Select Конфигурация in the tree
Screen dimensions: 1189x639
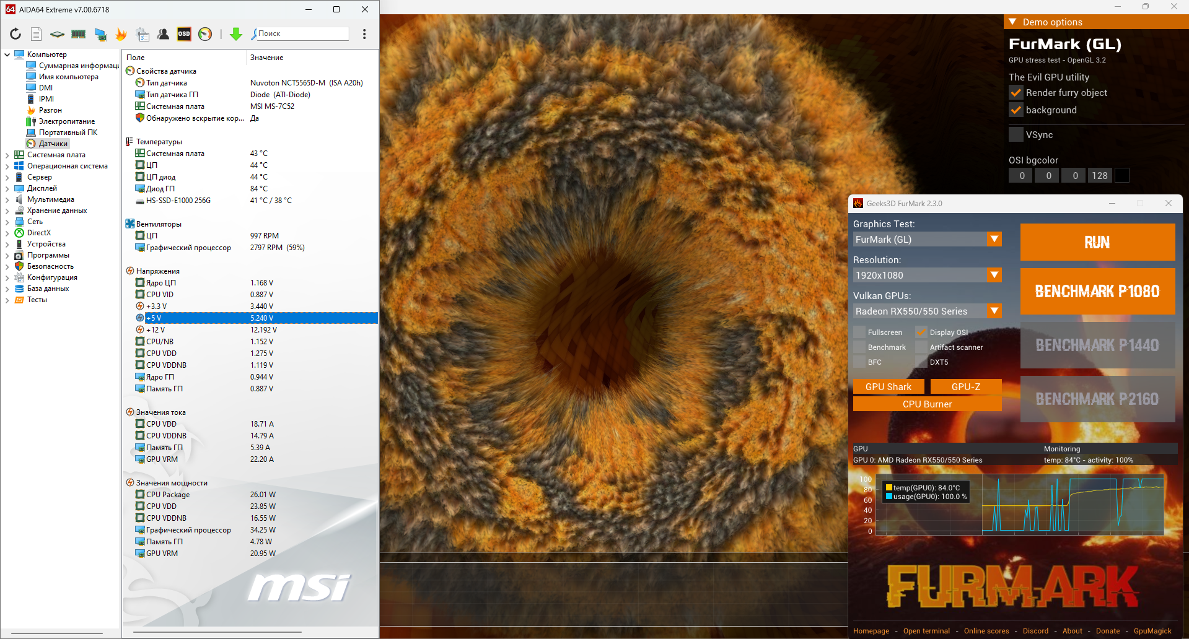point(52,277)
